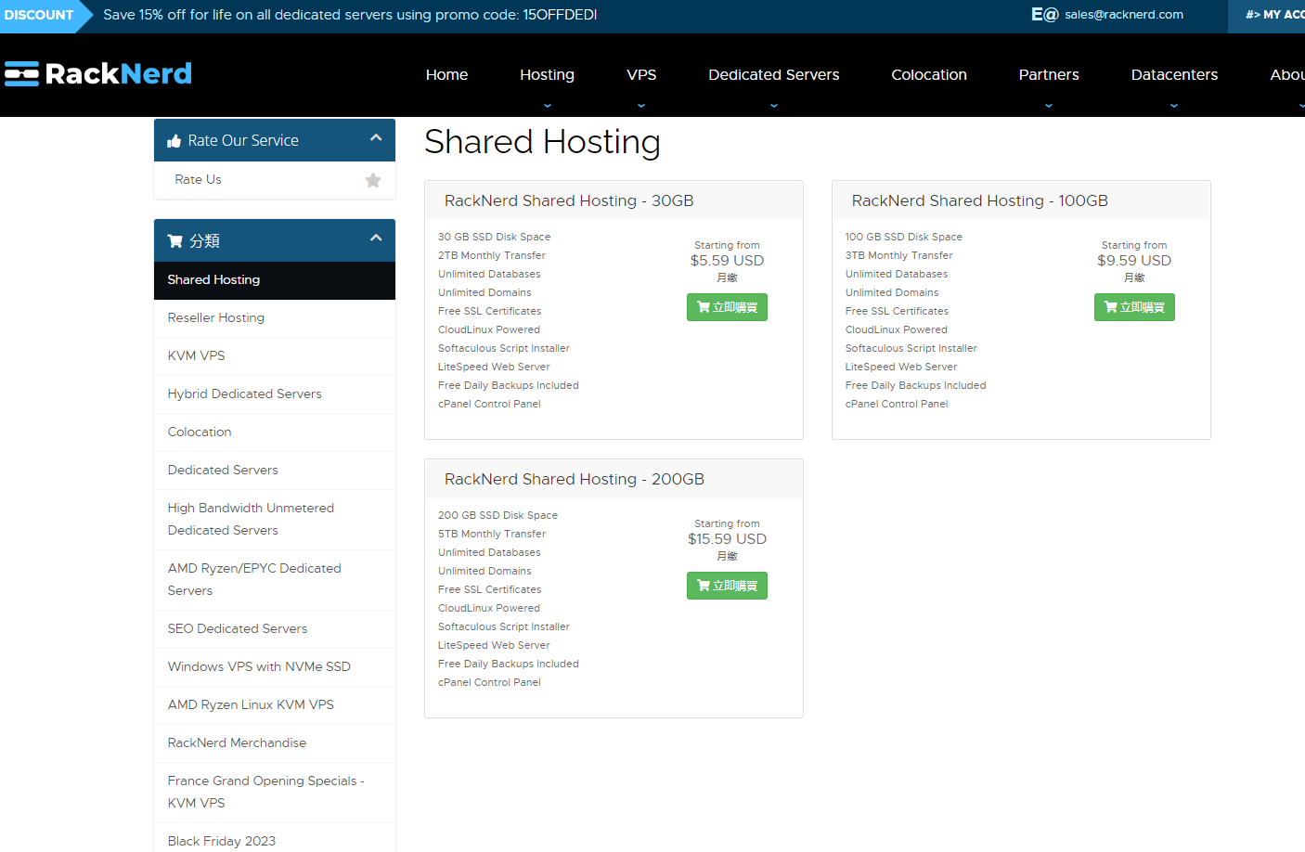This screenshot has height=852, width=1305.
Task: Select KVM VPS category
Action: click(x=275, y=356)
